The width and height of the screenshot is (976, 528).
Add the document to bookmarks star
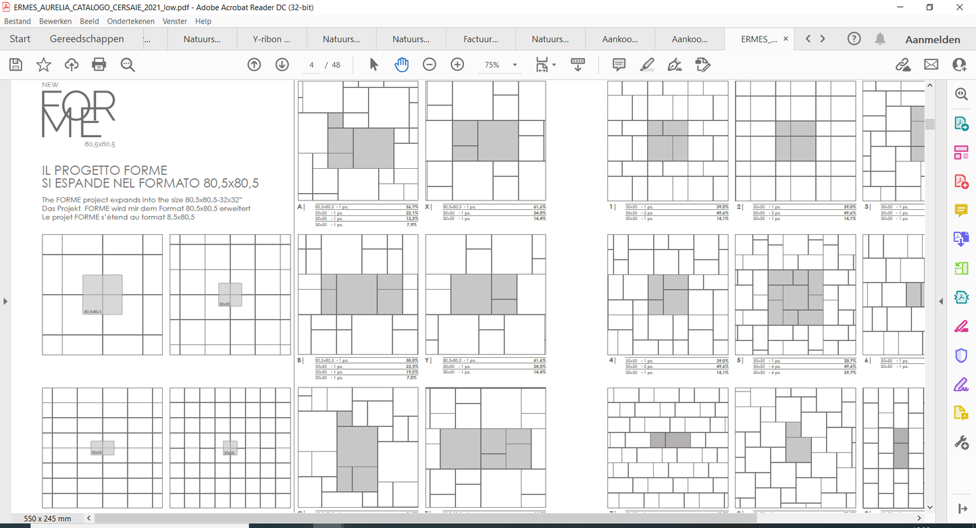pyautogui.click(x=43, y=65)
